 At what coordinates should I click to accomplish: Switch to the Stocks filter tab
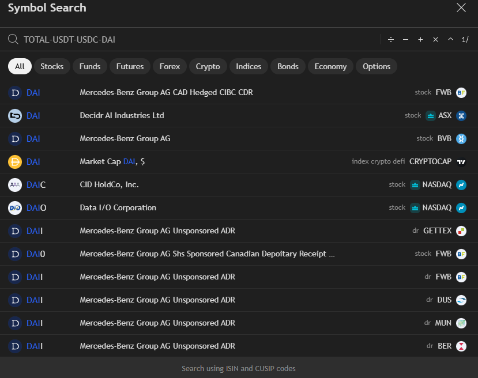point(52,66)
